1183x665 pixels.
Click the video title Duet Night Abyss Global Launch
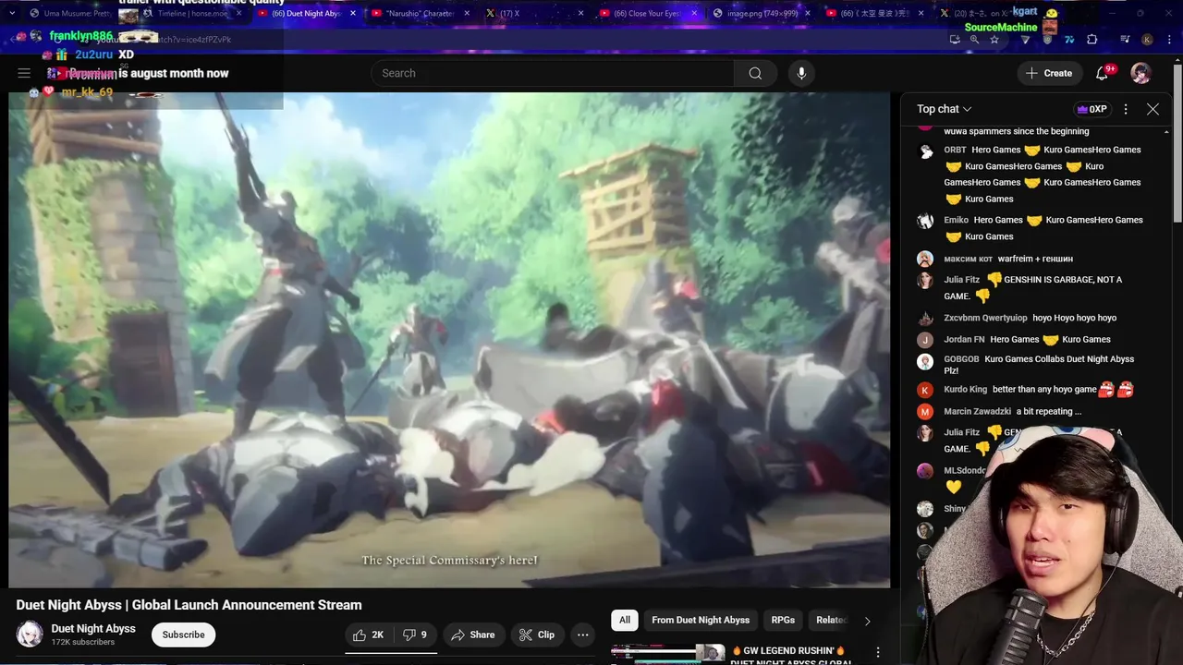pyautogui.click(x=189, y=605)
